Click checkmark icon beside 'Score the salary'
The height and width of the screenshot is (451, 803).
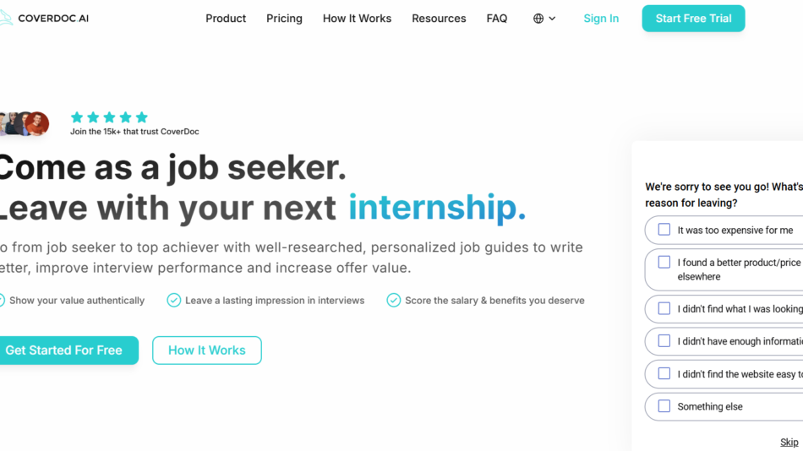tap(394, 300)
